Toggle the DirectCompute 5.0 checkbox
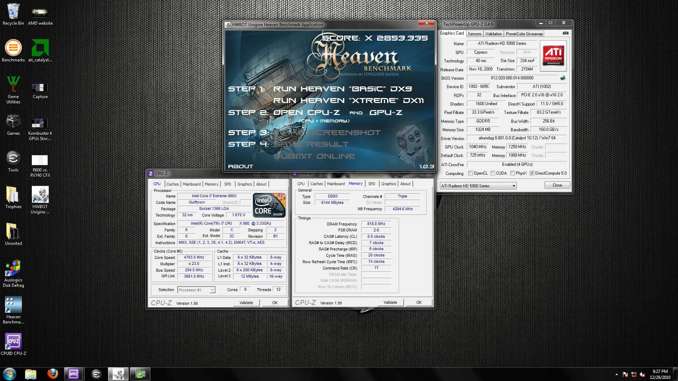Screen dimensions: 678x381 532,173
